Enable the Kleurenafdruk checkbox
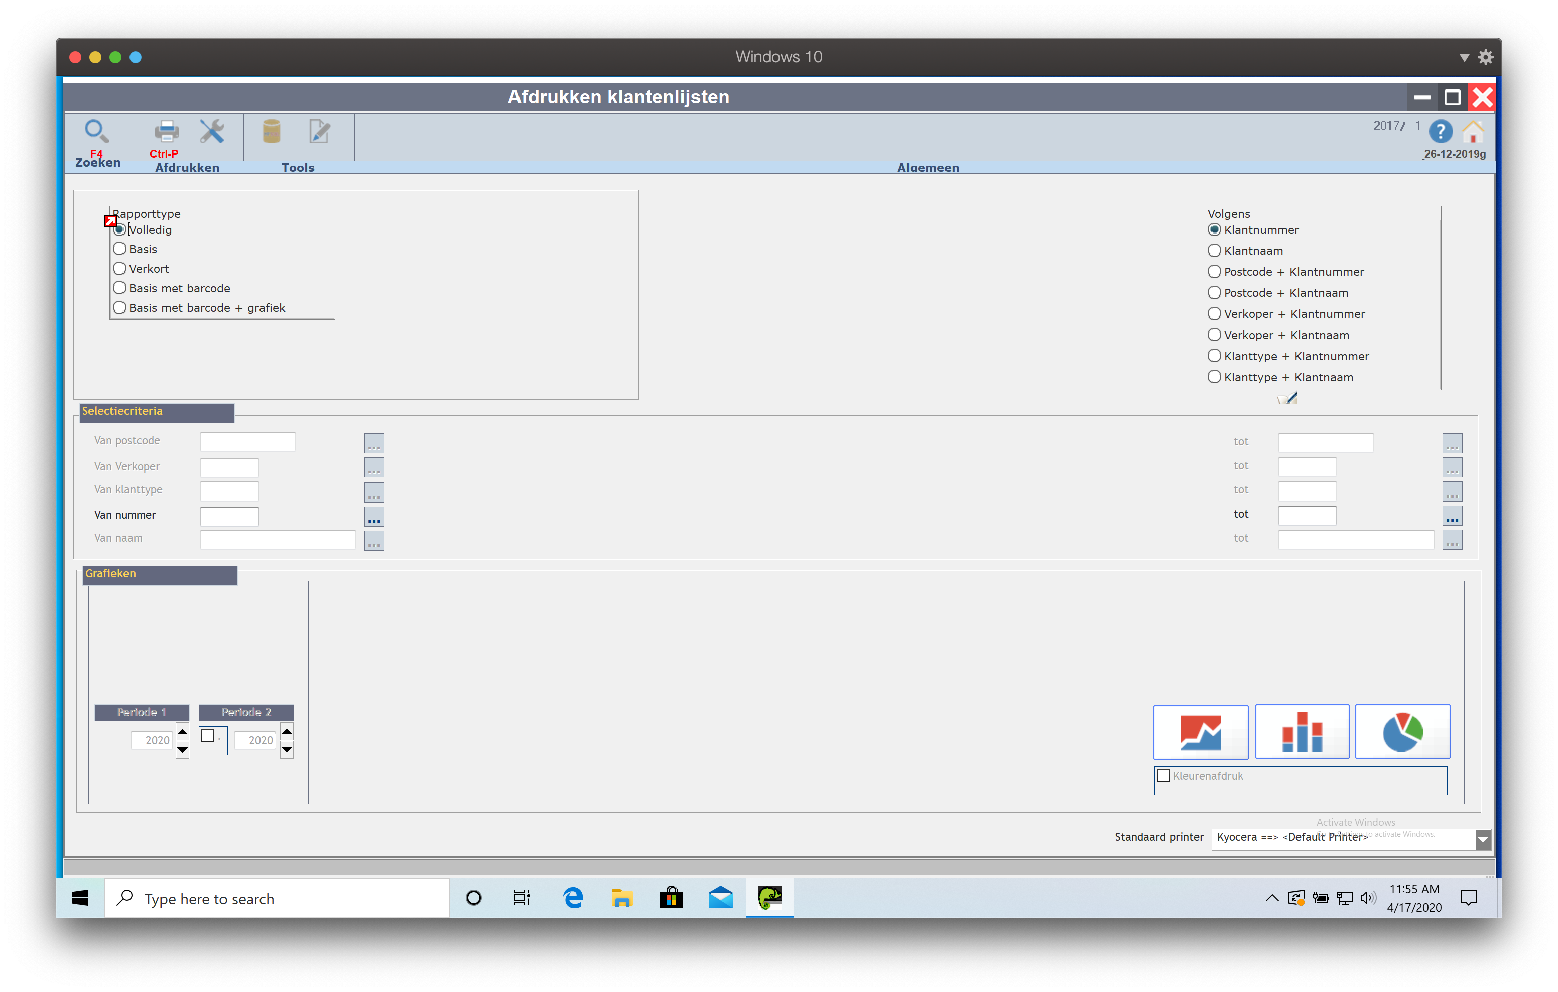 pyautogui.click(x=1163, y=776)
